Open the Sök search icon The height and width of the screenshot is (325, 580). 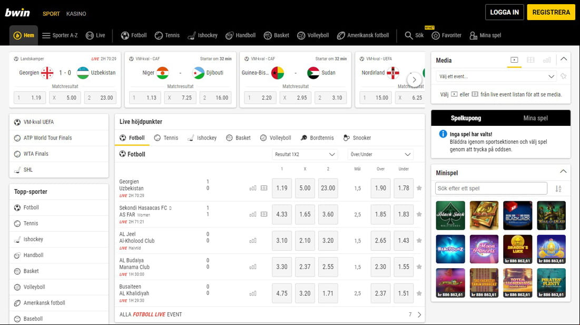tap(414, 35)
